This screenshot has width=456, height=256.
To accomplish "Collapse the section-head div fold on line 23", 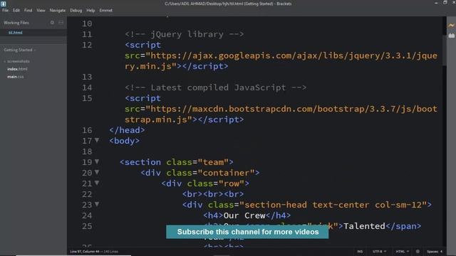I will [97, 204].
